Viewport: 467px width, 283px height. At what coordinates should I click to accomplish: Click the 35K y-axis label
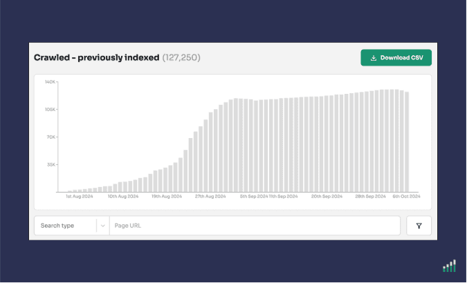click(x=51, y=165)
